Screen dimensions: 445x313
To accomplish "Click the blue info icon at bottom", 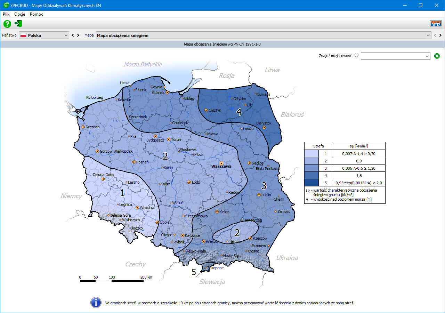I will click(96, 303).
